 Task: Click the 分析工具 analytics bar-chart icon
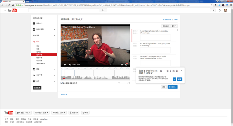coord(34,75)
